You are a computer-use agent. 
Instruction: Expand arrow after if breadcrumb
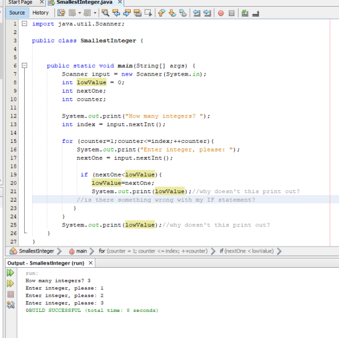279,251
